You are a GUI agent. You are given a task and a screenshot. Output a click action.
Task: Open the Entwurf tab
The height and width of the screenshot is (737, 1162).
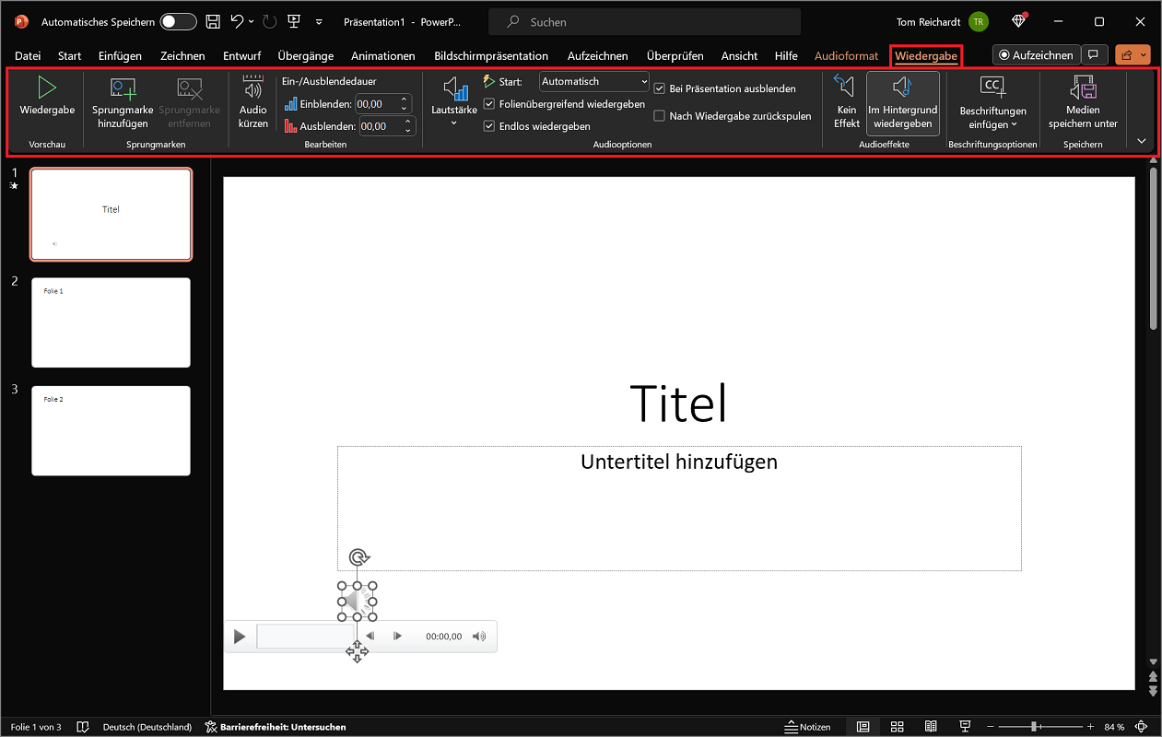point(241,56)
